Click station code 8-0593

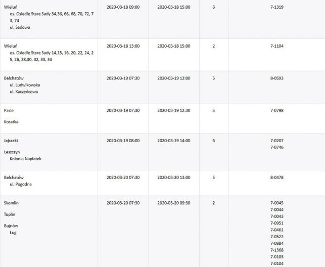pos(276,78)
